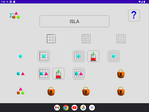Select the 4x4 grid size header

coord(86,39)
